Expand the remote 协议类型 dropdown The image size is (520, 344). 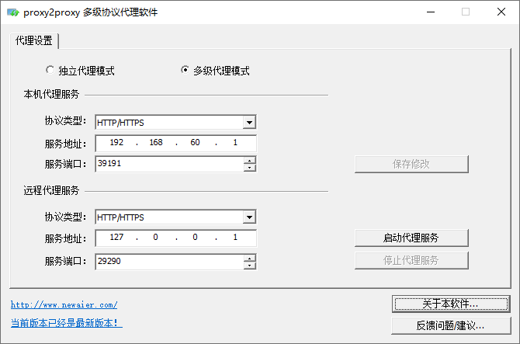point(248,217)
